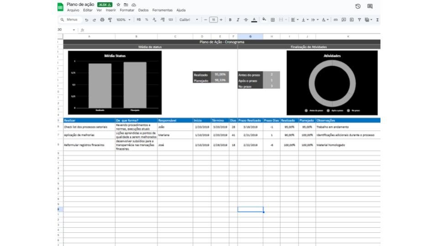Viewport: 438px width, 246px height.
Task: Click the create filter funnel icon
Action: coord(360,20)
